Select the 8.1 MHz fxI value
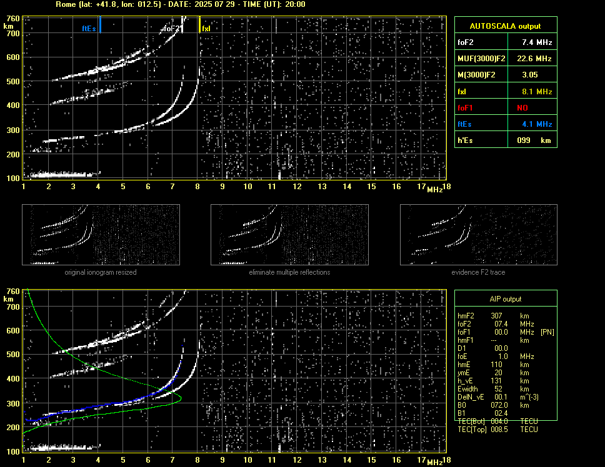 537,92
